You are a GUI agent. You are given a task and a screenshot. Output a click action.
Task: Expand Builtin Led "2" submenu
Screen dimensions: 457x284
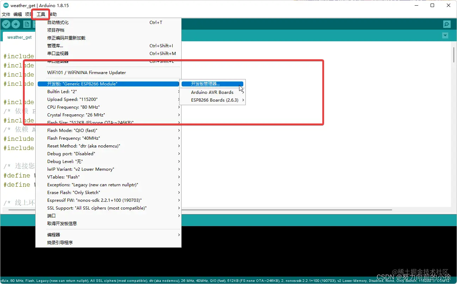coord(108,91)
